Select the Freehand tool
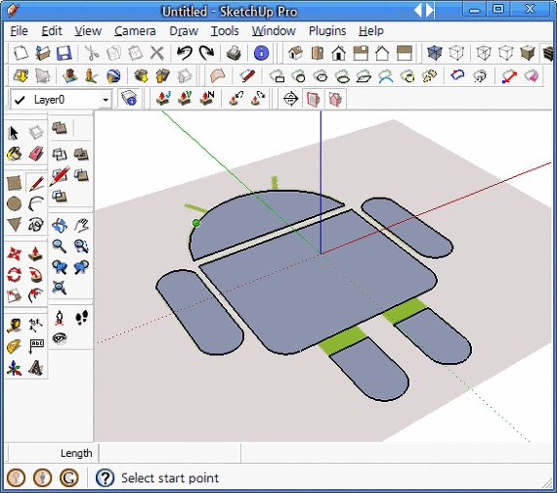 [36, 225]
